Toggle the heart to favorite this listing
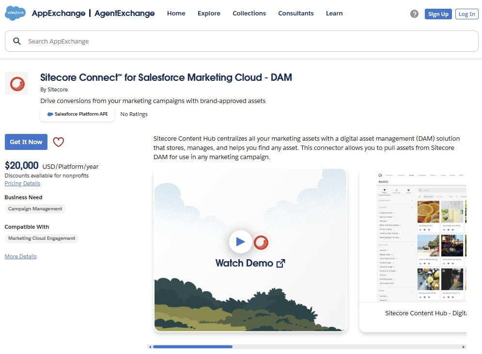 (x=58, y=142)
